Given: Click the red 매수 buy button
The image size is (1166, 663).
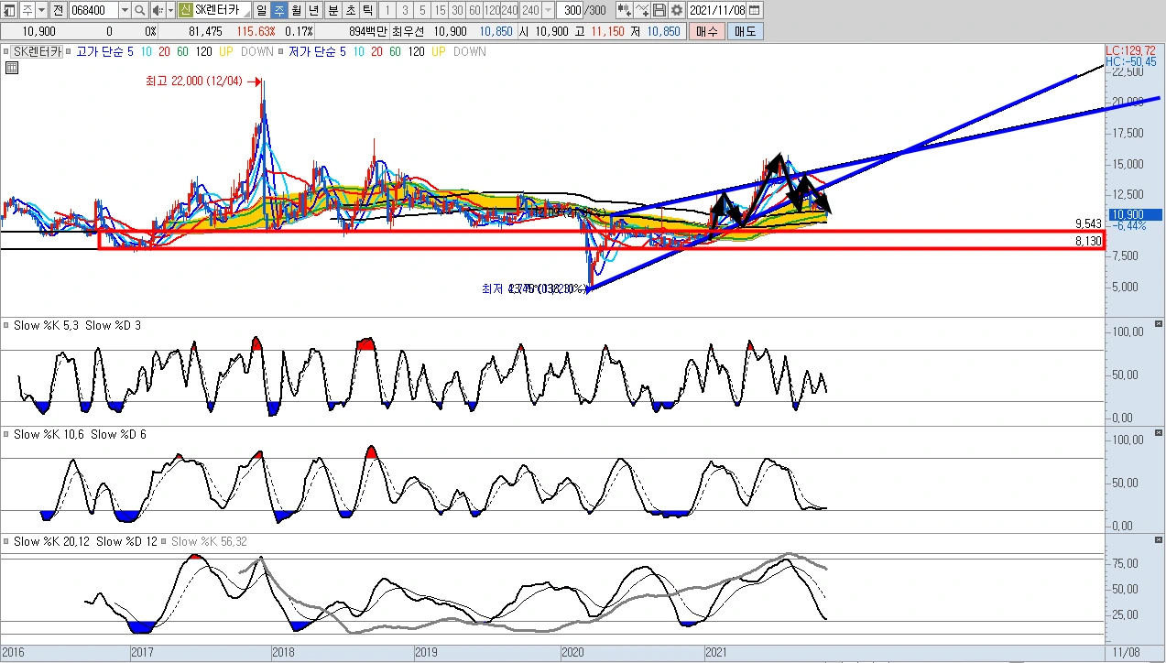Looking at the screenshot, I should coord(707,31).
